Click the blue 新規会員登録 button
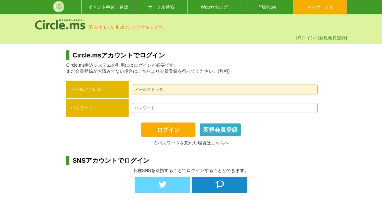This screenshot has width=382, height=201. (x=220, y=130)
